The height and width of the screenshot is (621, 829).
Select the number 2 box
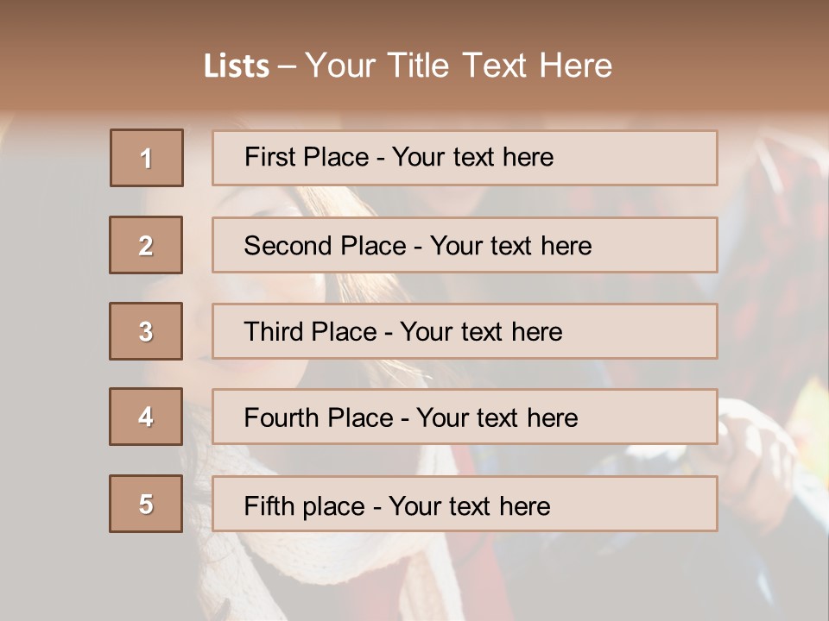point(146,245)
